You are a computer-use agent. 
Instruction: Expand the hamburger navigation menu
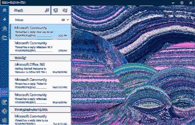[x=4, y=10]
